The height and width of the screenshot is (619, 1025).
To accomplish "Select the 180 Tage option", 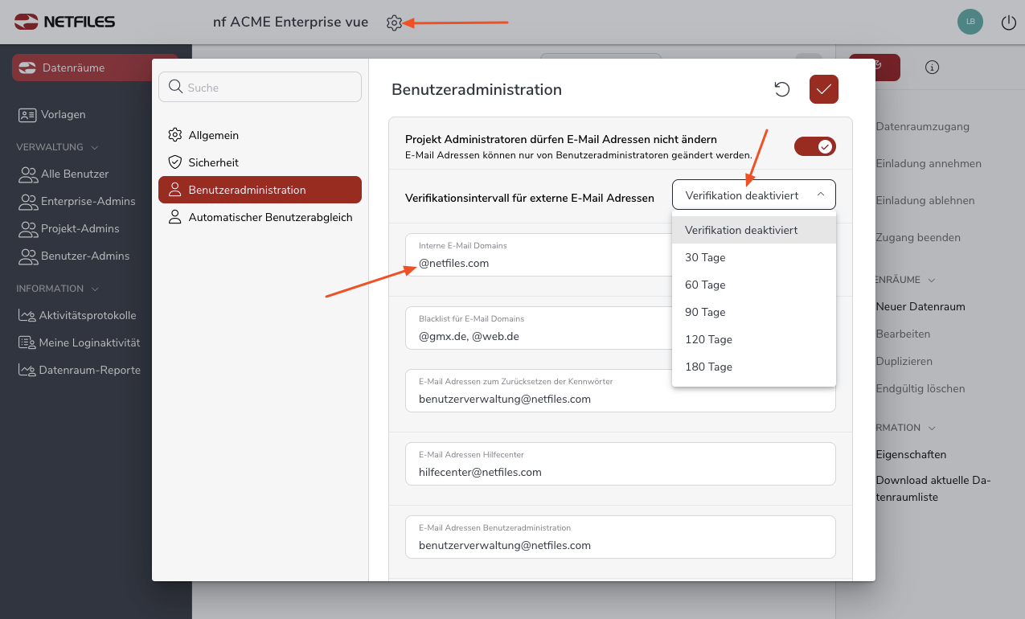I will tap(708, 367).
